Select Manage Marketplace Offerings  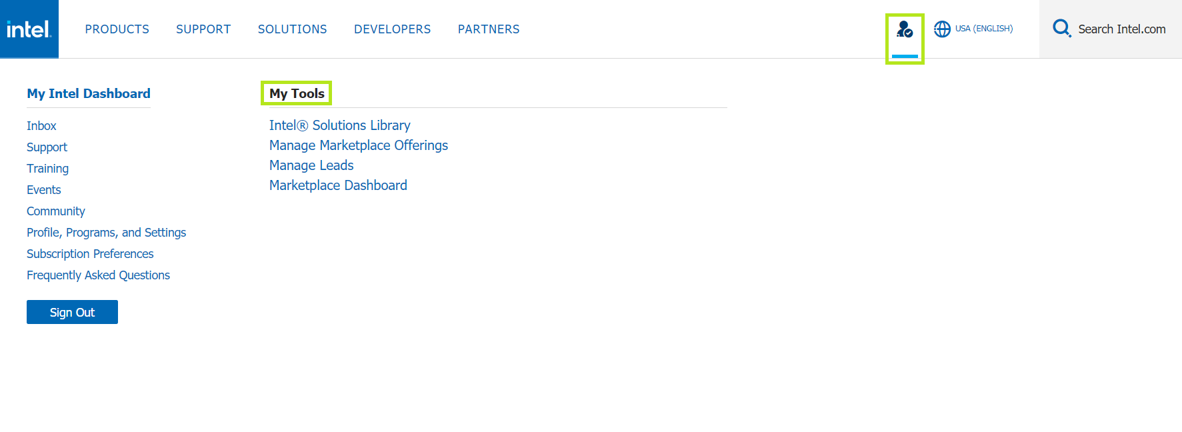tap(359, 145)
